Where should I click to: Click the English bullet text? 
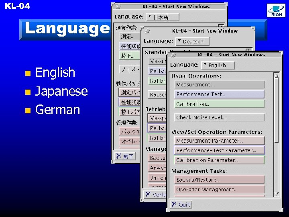[55, 72]
